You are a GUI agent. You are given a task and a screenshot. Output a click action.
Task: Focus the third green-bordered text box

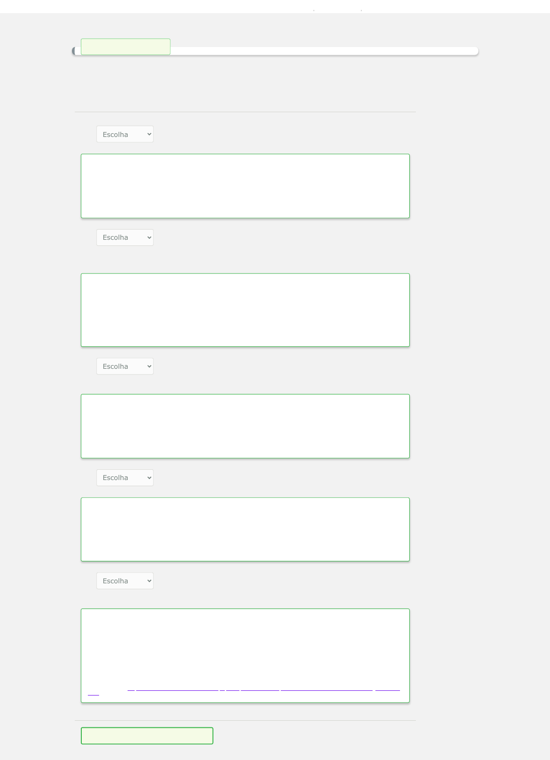[x=245, y=426]
